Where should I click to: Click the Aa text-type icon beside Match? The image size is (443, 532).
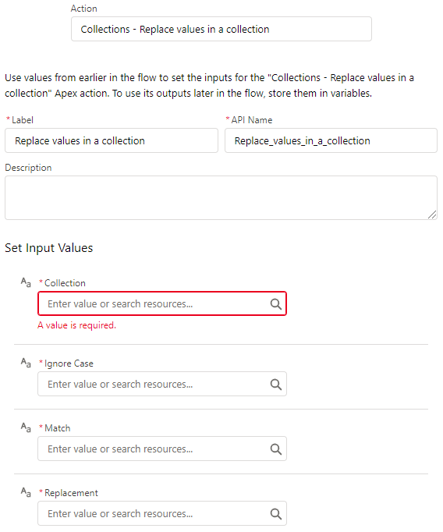26,427
